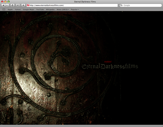Click the Back navigation arrow
The image size is (163, 127).
tap(3, 5)
